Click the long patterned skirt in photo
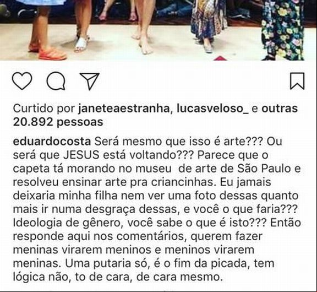317x292 pixels. point(208,21)
